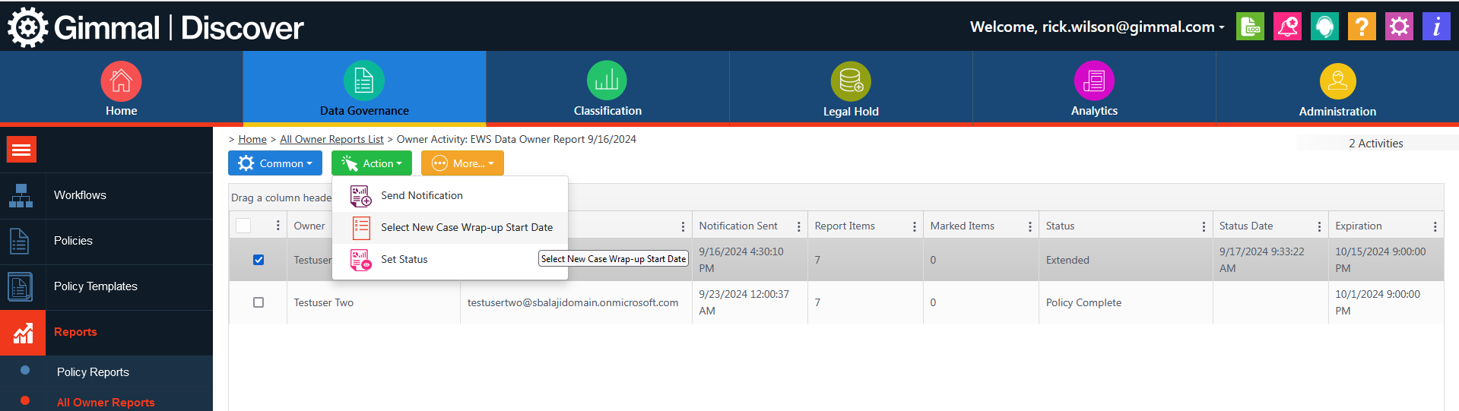Click the purple settings gear icon
Viewport: 1459px width, 411px height.
tap(1398, 27)
